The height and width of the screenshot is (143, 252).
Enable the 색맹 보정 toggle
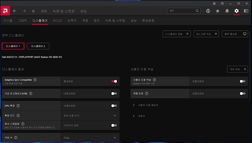pos(243,93)
